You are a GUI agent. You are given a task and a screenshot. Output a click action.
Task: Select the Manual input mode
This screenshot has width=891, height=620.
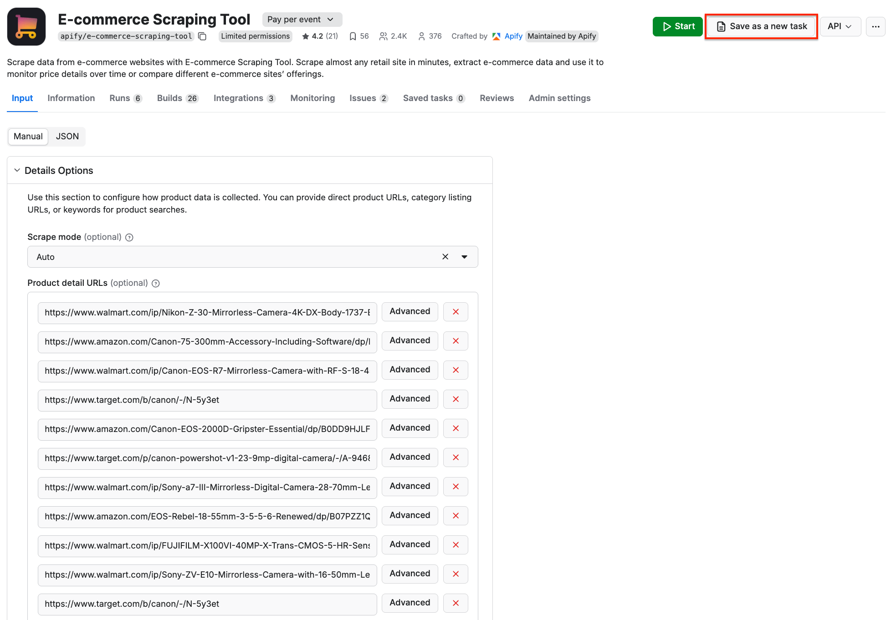tap(28, 137)
